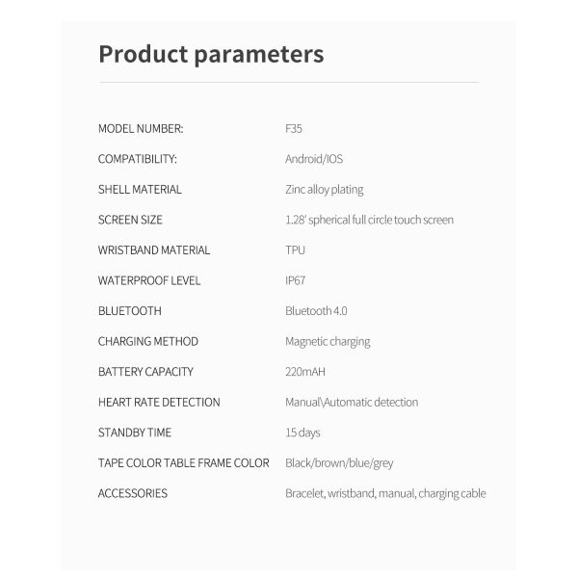Click the Magnetic charging text
The image size is (578, 578).
coord(328,341)
